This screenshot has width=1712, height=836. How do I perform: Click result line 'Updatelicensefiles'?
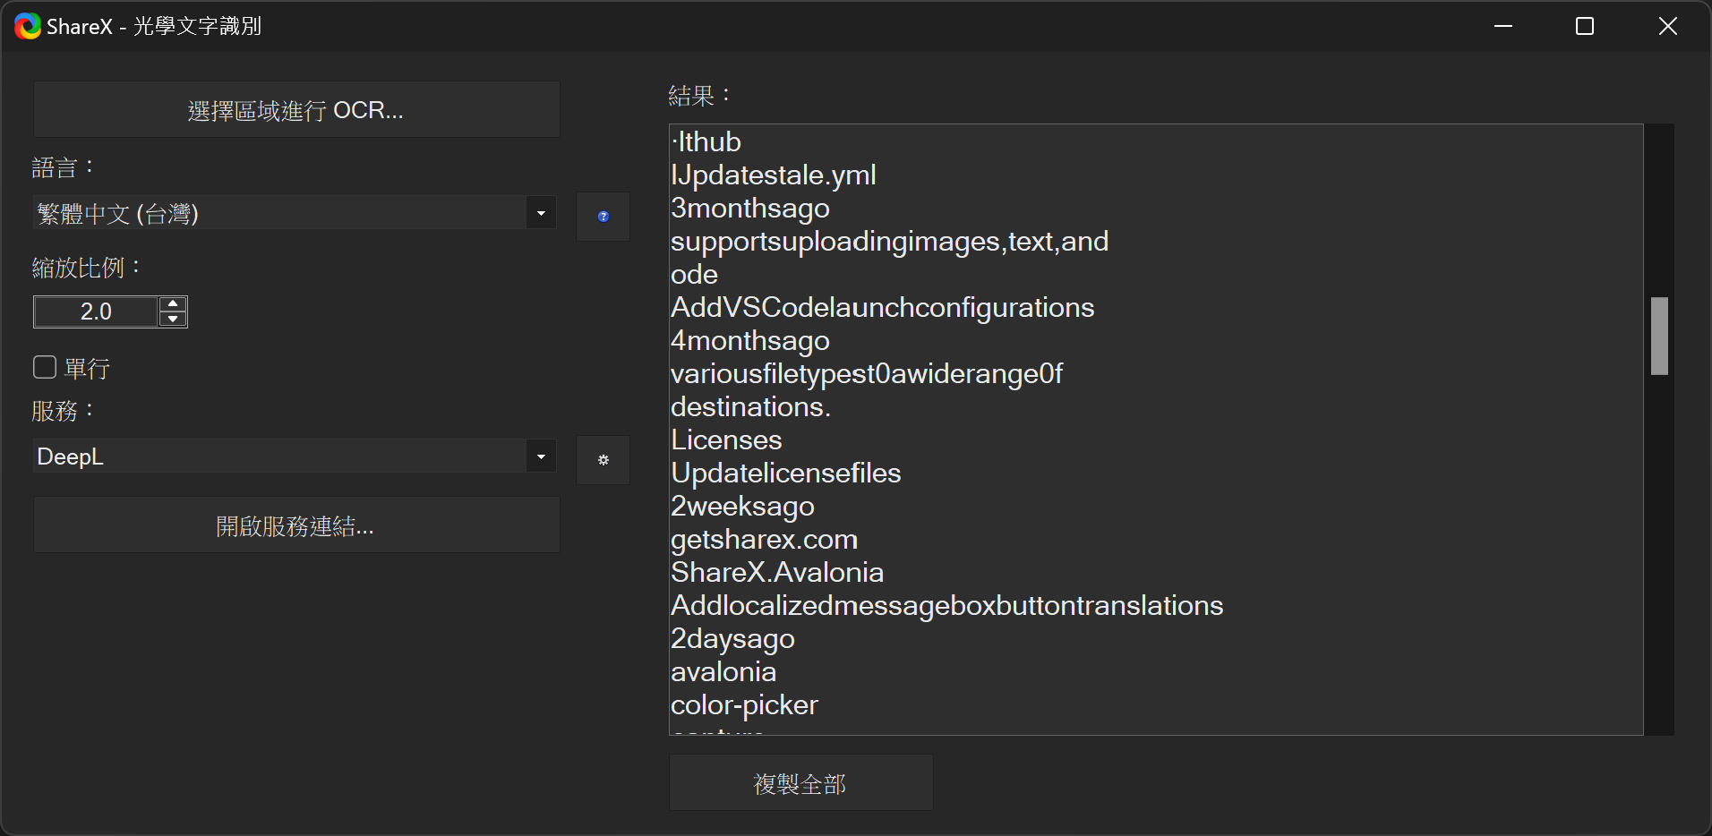click(786, 473)
